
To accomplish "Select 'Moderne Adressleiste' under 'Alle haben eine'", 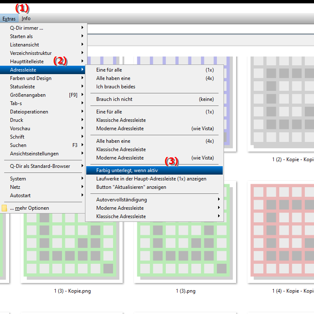I will point(154,158).
